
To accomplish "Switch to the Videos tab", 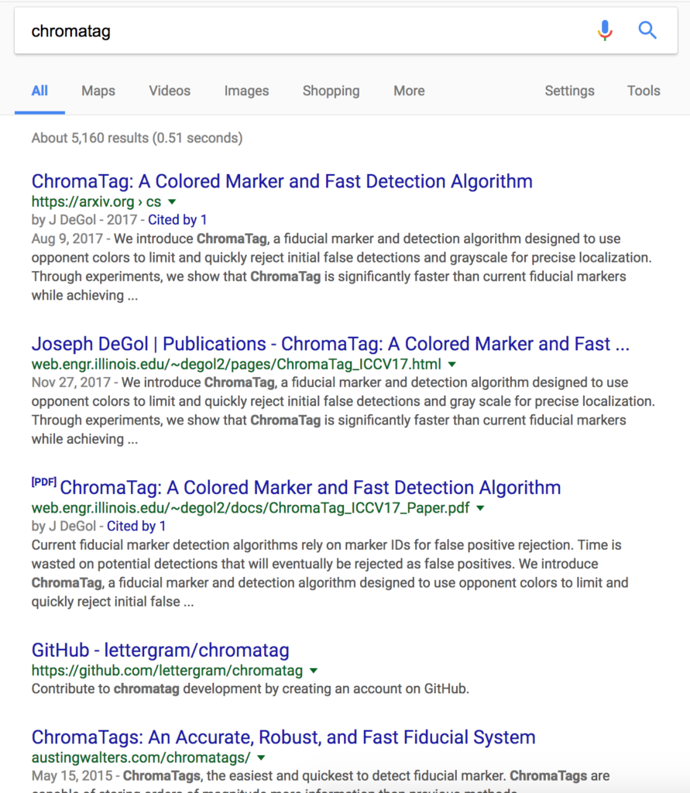I will (170, 91).
